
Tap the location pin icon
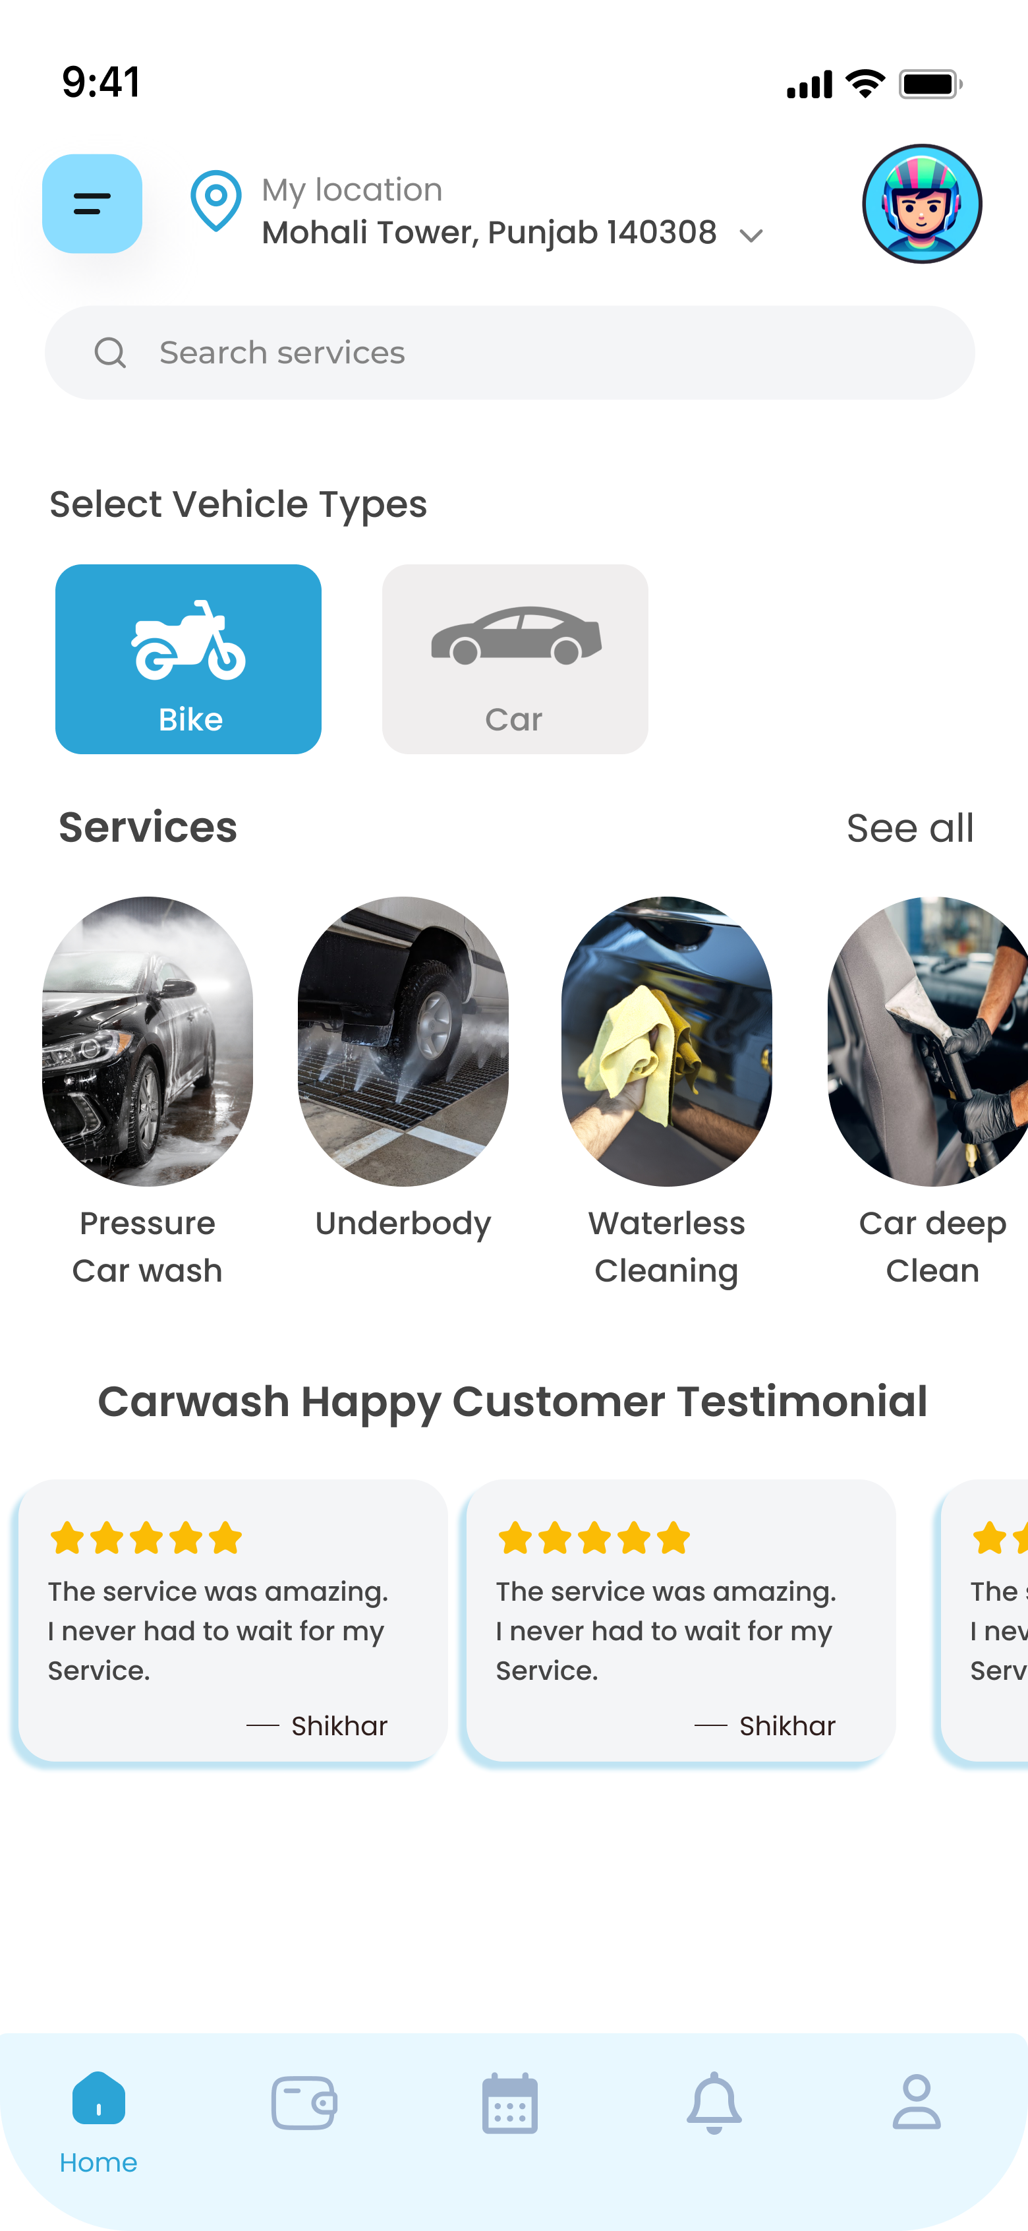pos(215,201)
